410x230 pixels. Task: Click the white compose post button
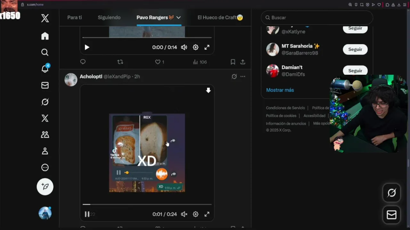click(45, 187)
